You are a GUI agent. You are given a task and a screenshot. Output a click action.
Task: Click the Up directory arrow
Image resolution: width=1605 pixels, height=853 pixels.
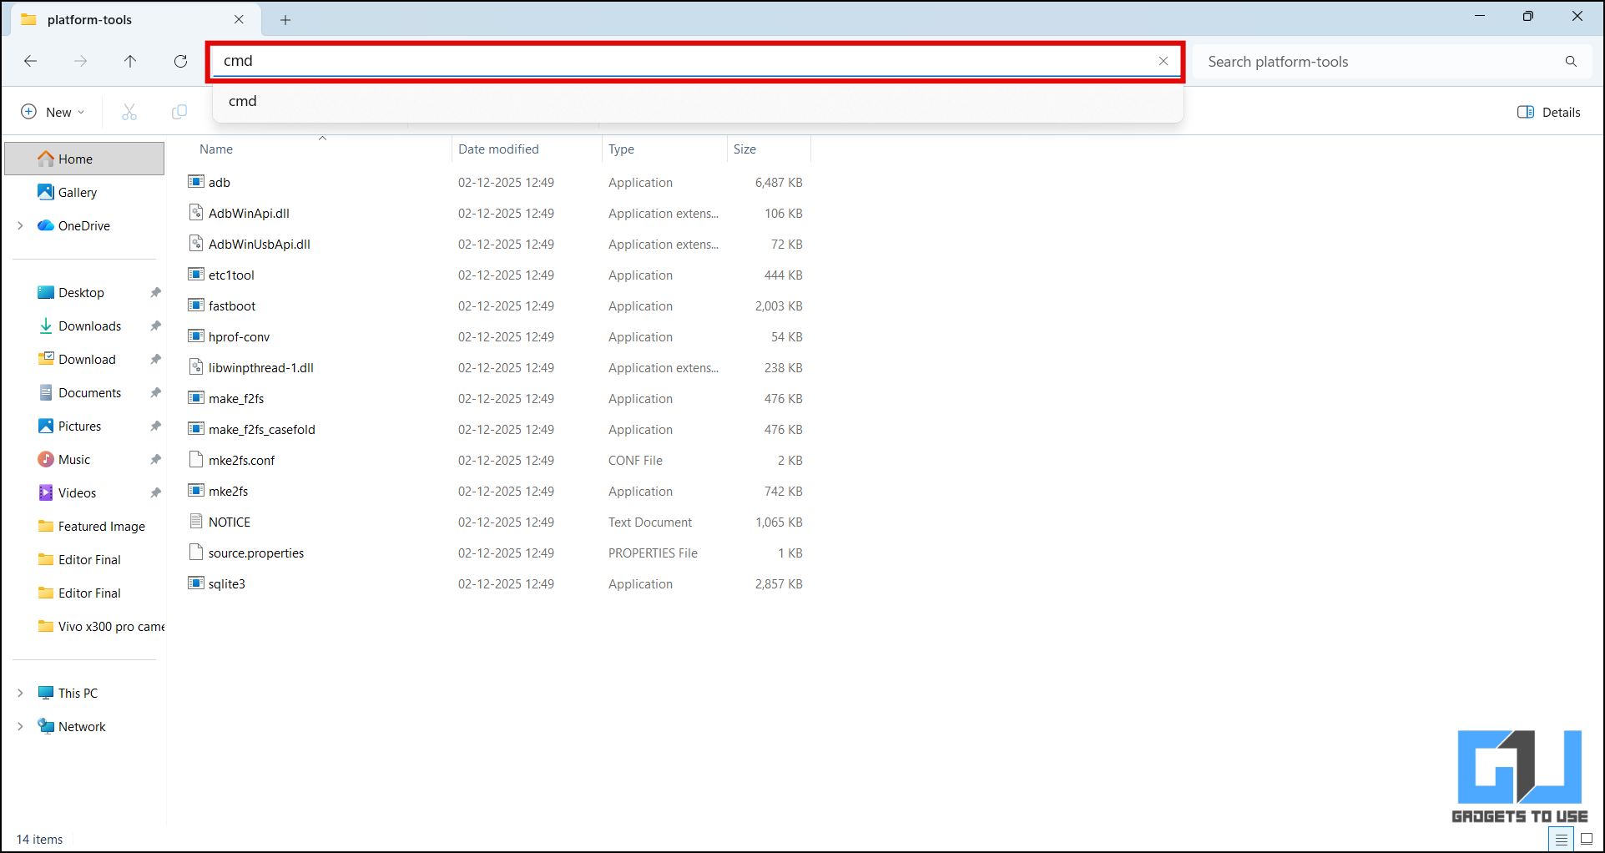pos(130,61)
